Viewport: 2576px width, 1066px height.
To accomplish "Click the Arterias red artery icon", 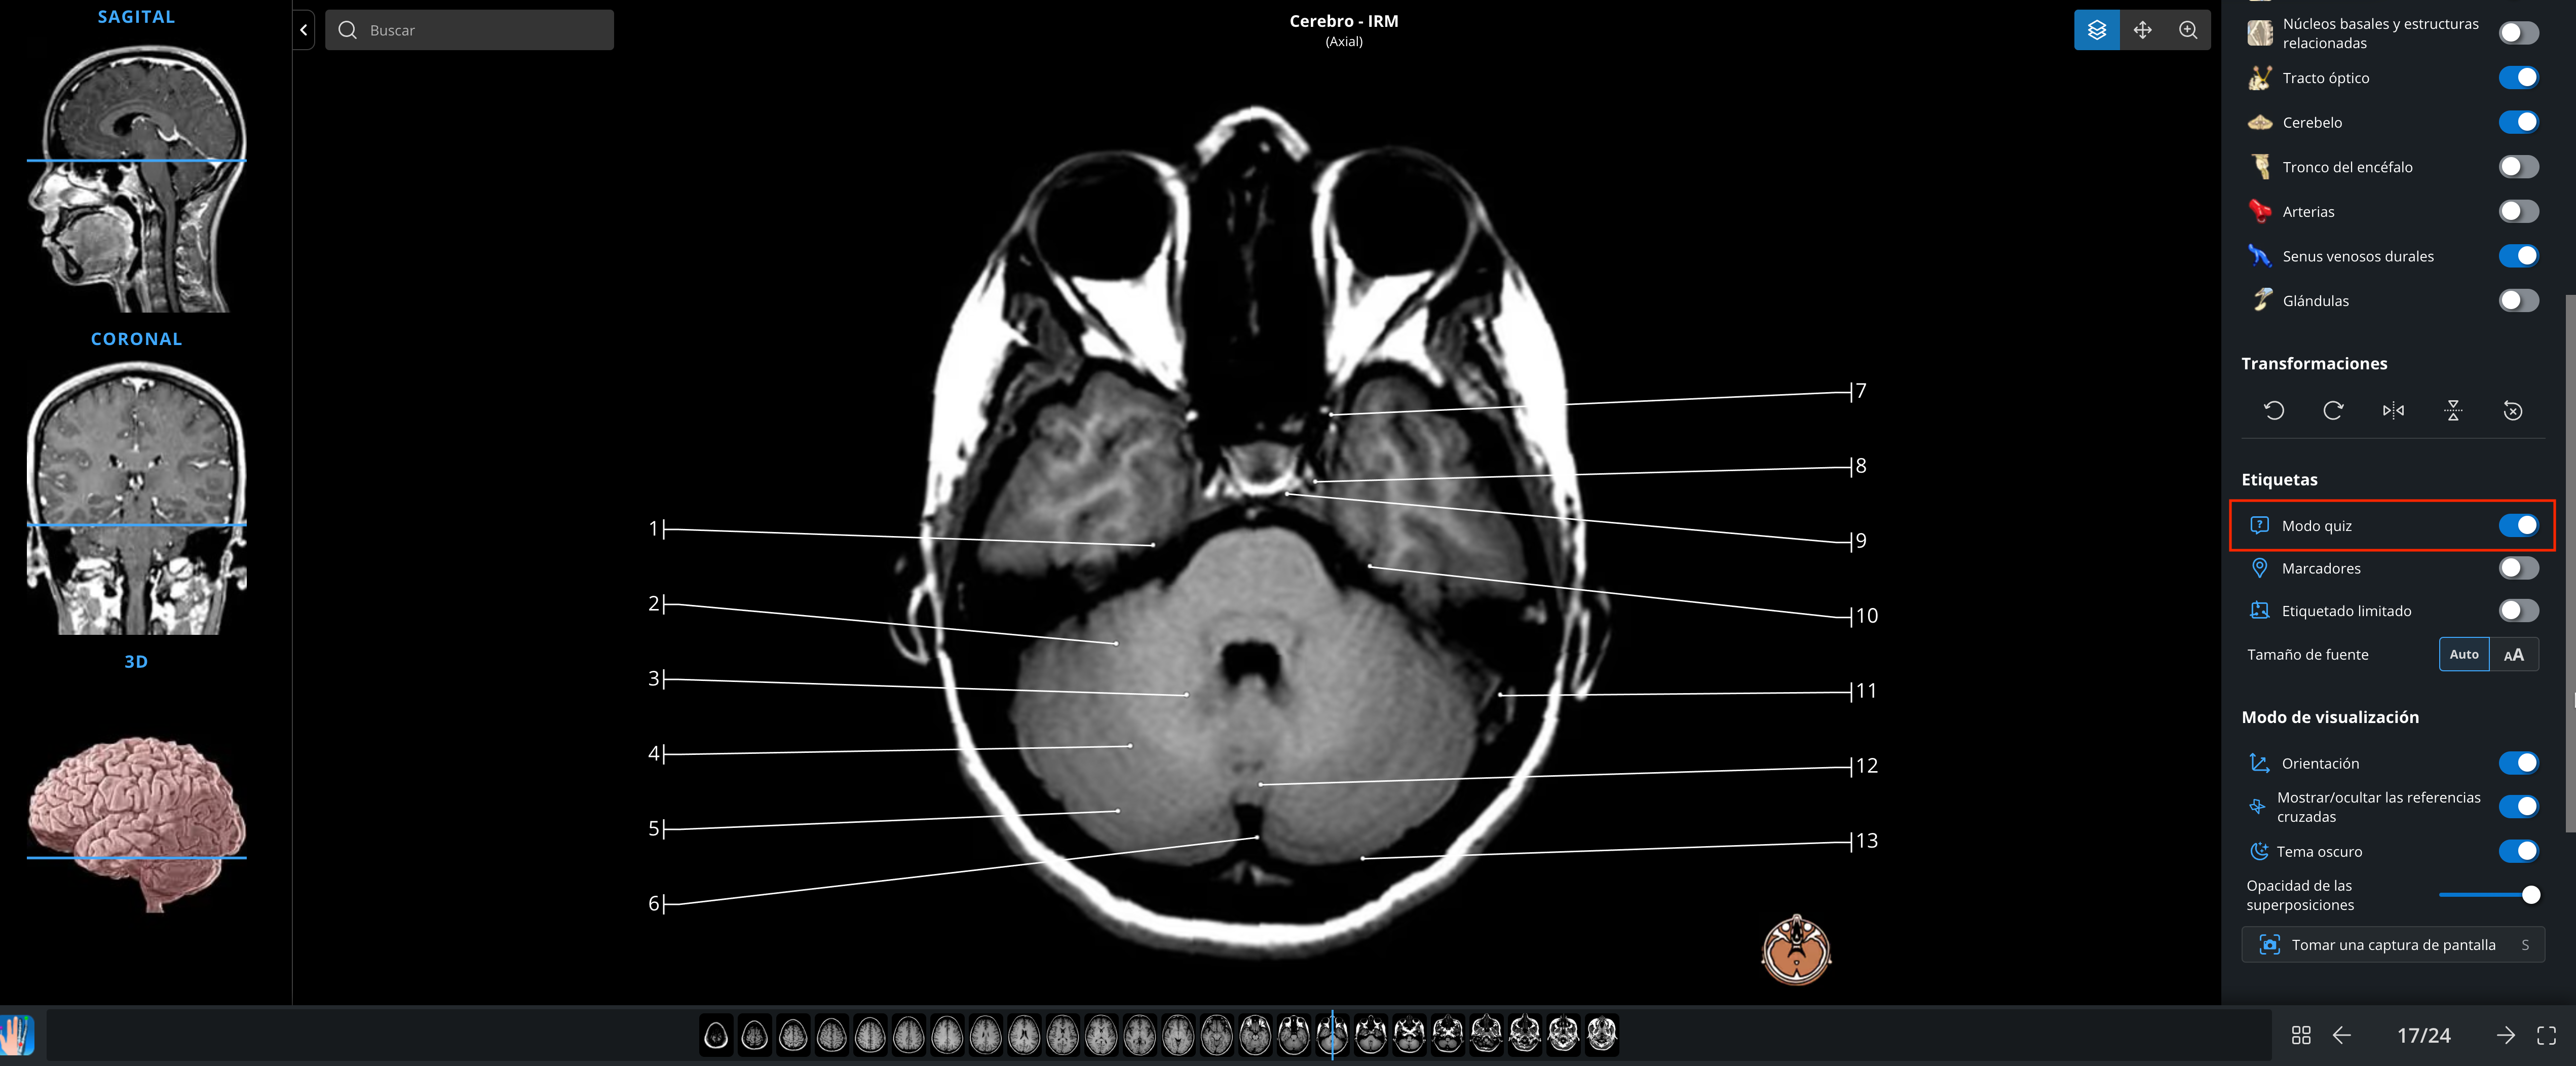I will click(x=2260, y=211).
